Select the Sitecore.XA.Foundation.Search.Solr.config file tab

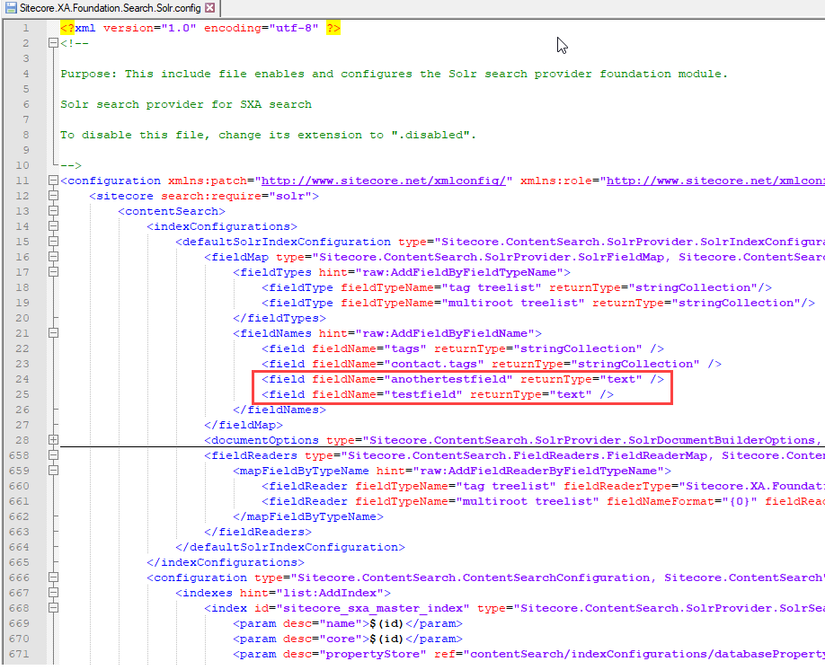[110, 8]
